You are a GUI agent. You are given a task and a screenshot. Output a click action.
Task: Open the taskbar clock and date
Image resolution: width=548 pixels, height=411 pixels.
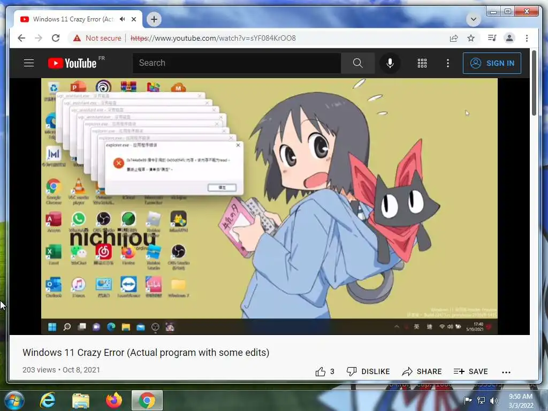[521, 401]
